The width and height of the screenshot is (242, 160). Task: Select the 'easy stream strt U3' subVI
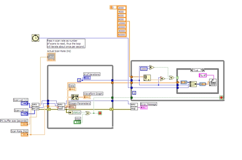point(35,106)
